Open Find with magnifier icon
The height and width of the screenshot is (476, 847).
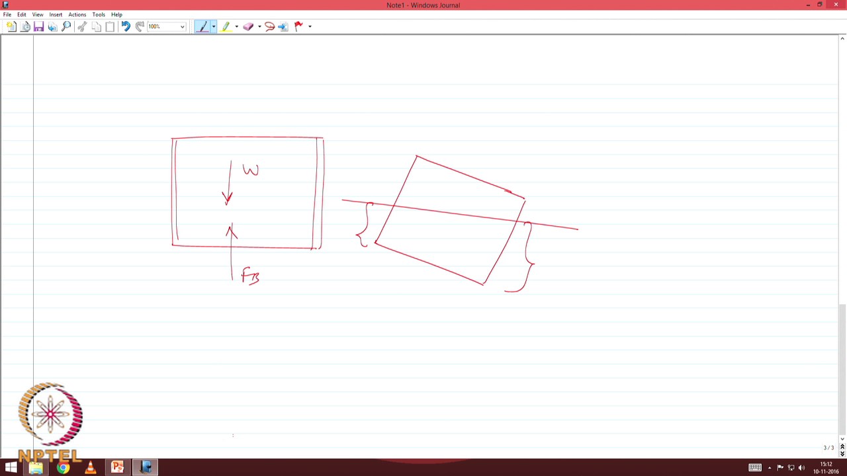(66, 26)
